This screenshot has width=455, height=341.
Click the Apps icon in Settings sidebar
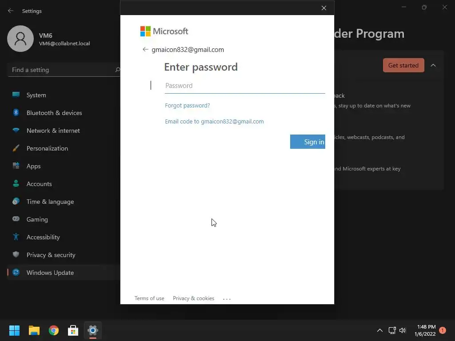(x=16, y=166)
